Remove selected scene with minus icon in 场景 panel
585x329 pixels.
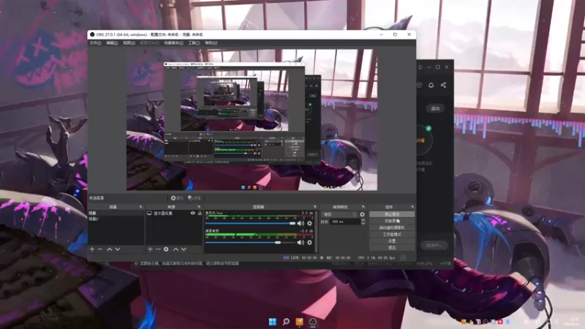pyautogui.click(x=100, y=249)
